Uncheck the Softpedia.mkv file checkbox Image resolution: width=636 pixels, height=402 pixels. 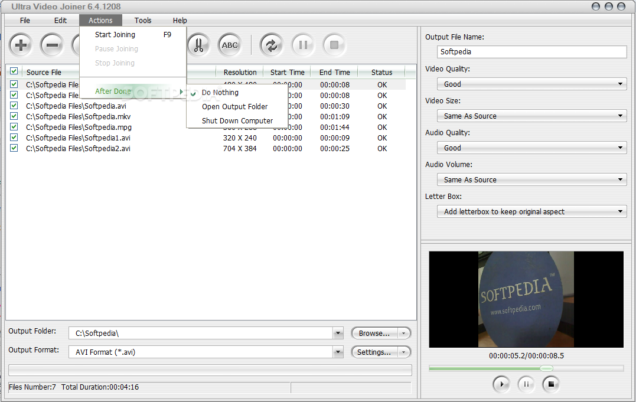coord(14,116)
